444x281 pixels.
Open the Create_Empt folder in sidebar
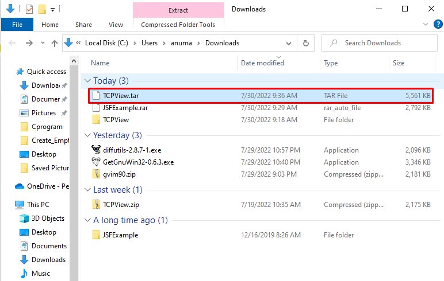point(50,140)
